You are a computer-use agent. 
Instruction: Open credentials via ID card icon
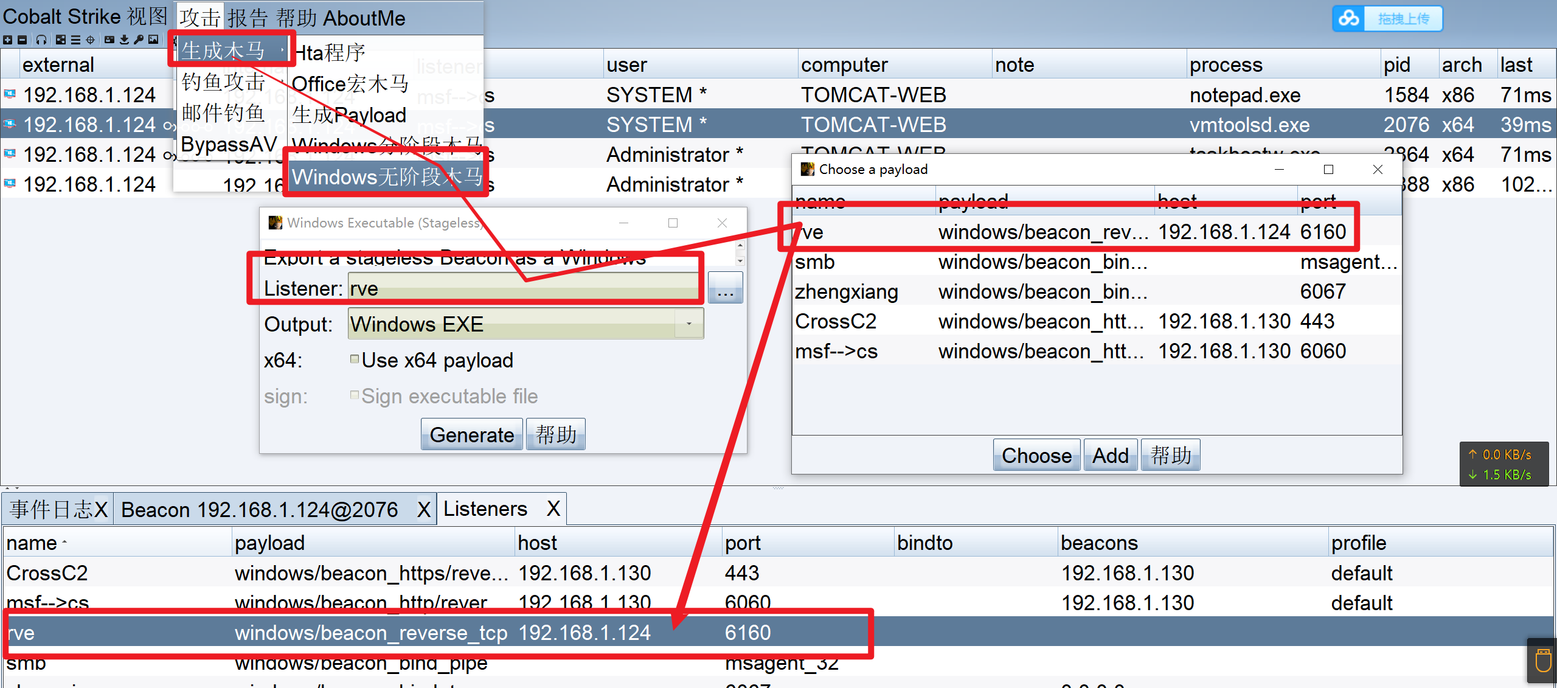[109, 40]
